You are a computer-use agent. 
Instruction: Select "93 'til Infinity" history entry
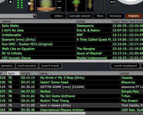[x=12, y=53]
